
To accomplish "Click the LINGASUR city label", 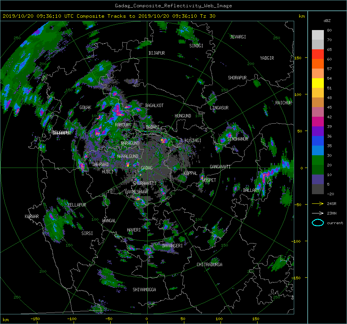I will point(219,108).
